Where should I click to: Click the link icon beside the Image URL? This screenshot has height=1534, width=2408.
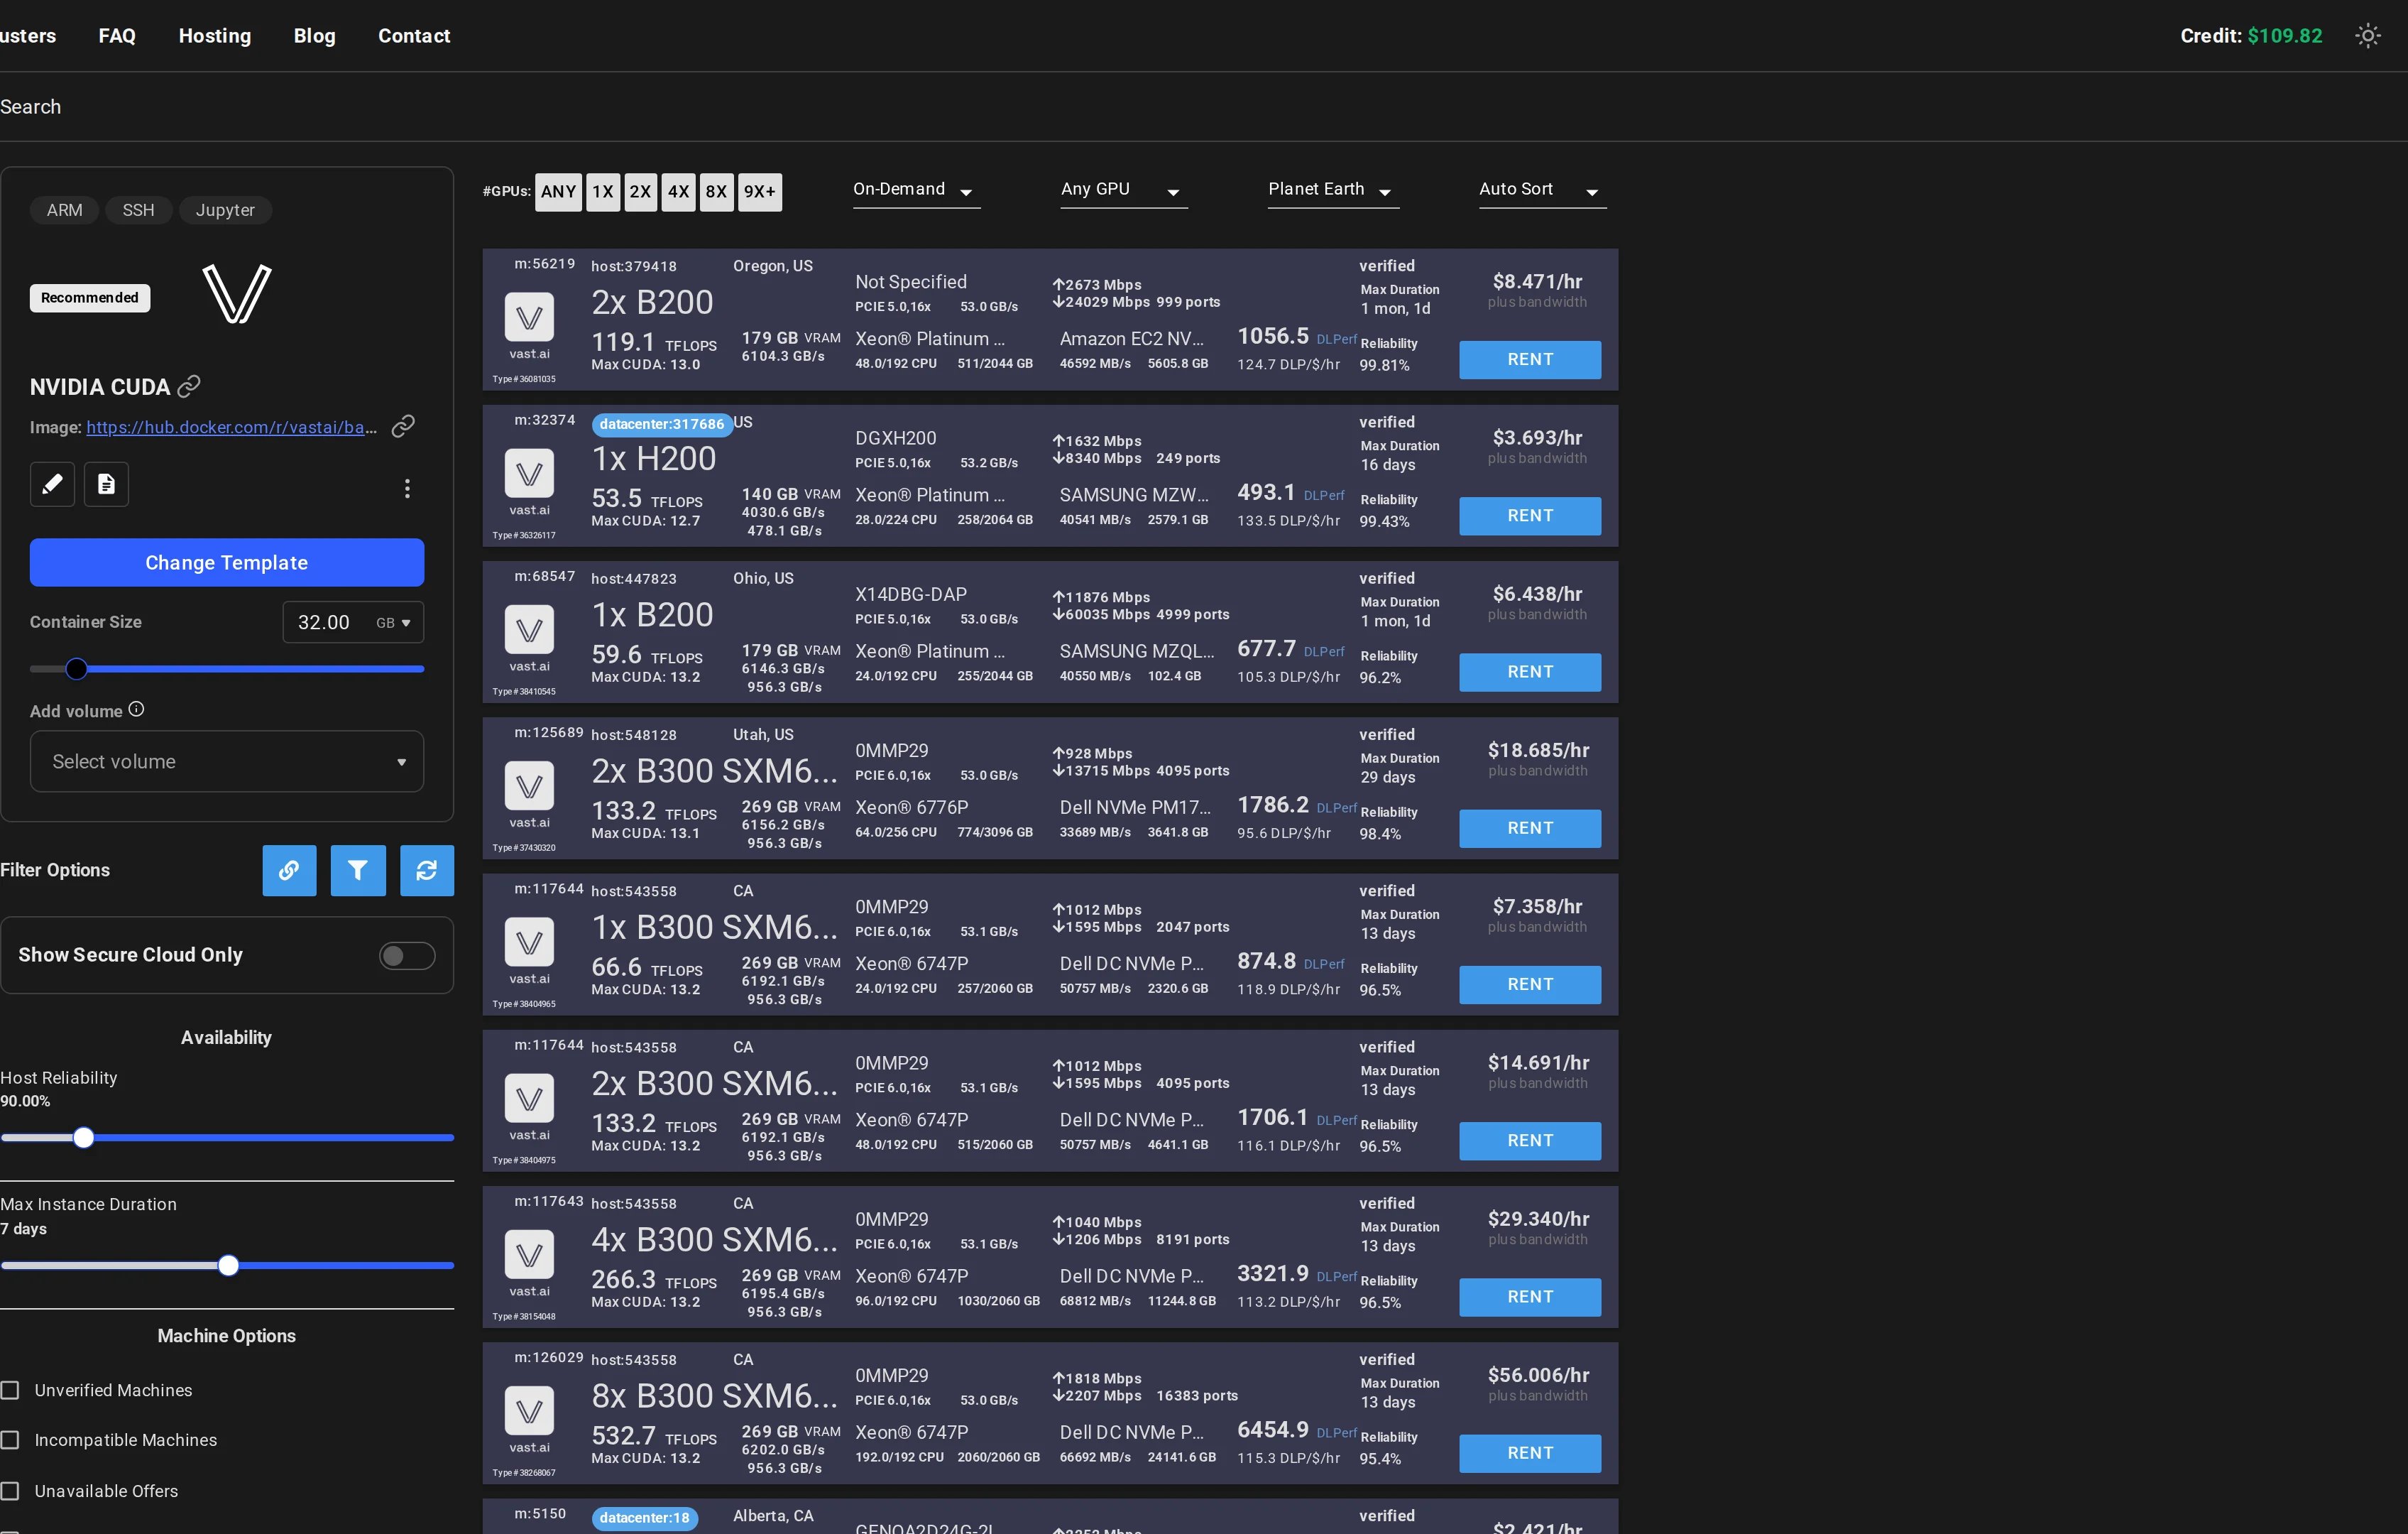tap(403, 428)
